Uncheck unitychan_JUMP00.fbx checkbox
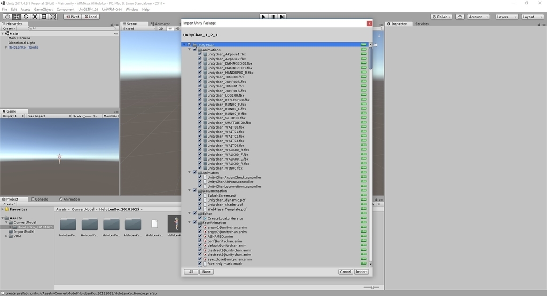Viewport: 547px width, 296px height. pyautogui.click(x=200, y=77)
